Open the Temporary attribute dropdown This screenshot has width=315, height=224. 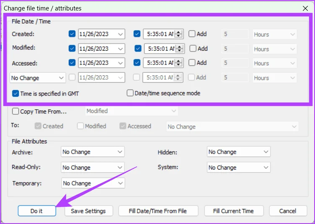click(x=93, y=183)
